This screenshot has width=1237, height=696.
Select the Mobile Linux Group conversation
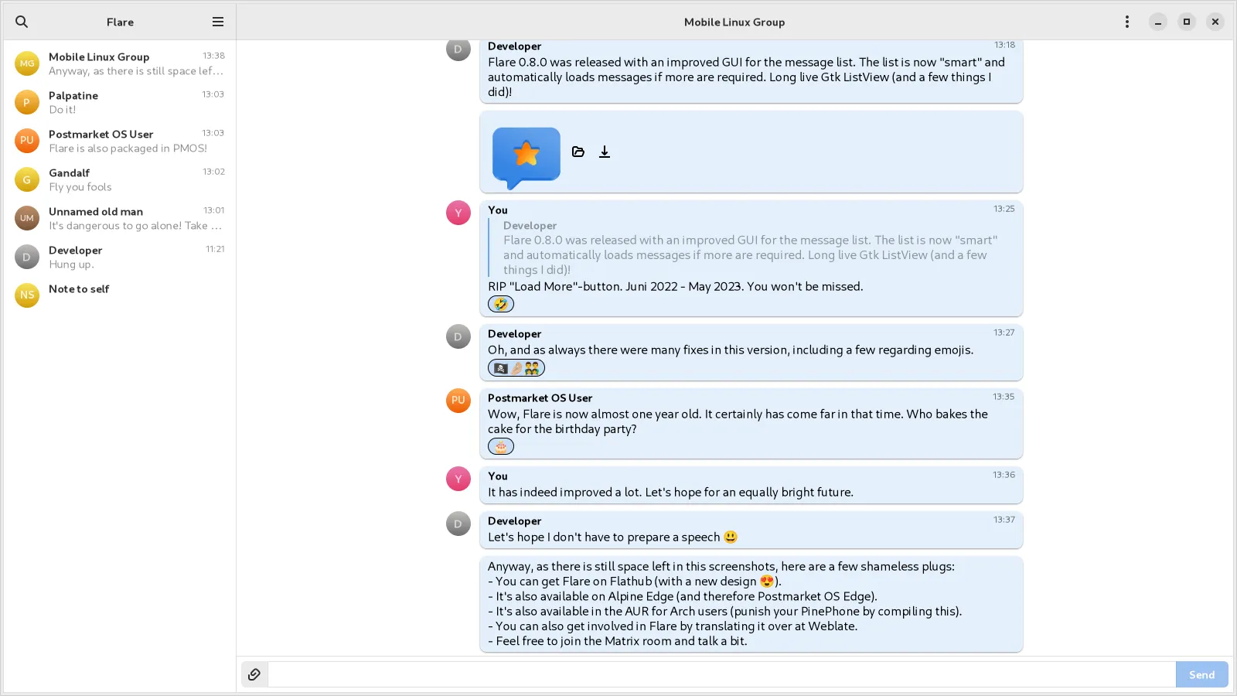(x=120, y=63)
